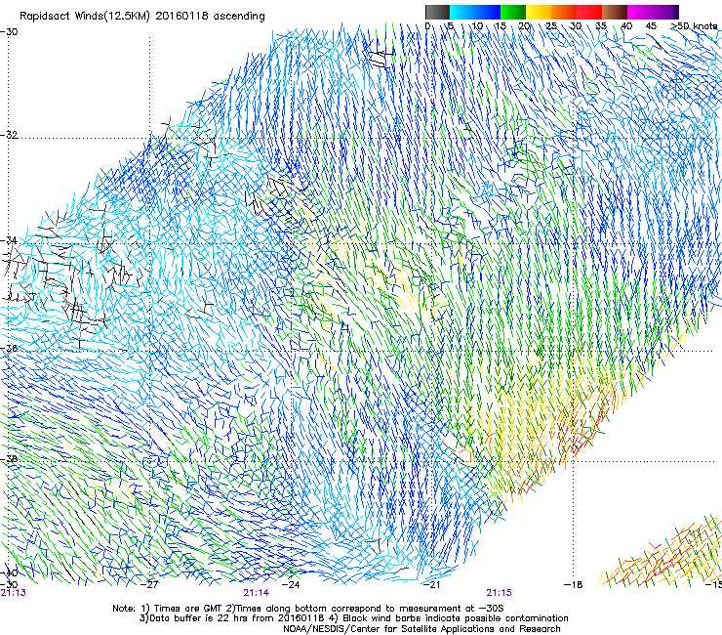Click the red 30-35 knots color swatch
The width and height of the screenshot is (722, 635).
(589, 12)
